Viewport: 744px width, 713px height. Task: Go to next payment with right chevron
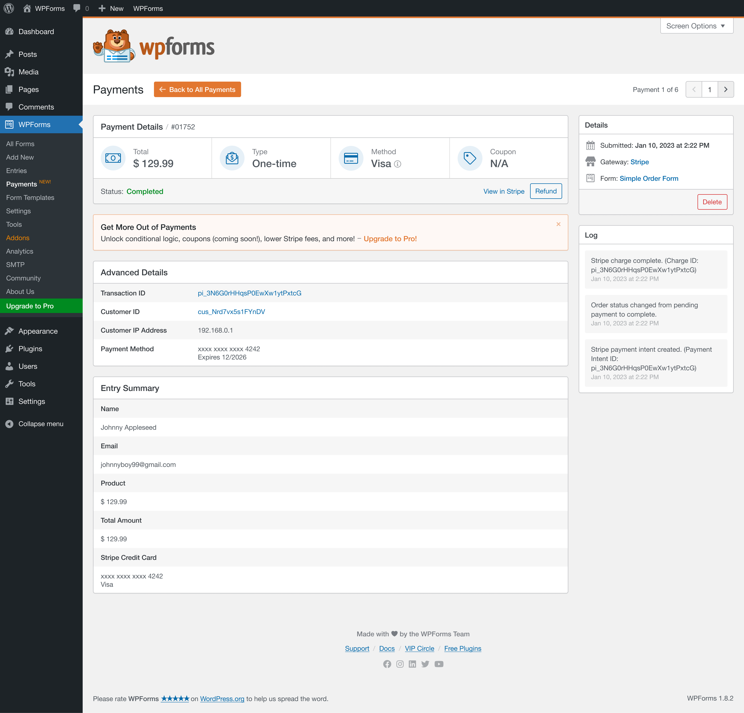pos(725,90)
